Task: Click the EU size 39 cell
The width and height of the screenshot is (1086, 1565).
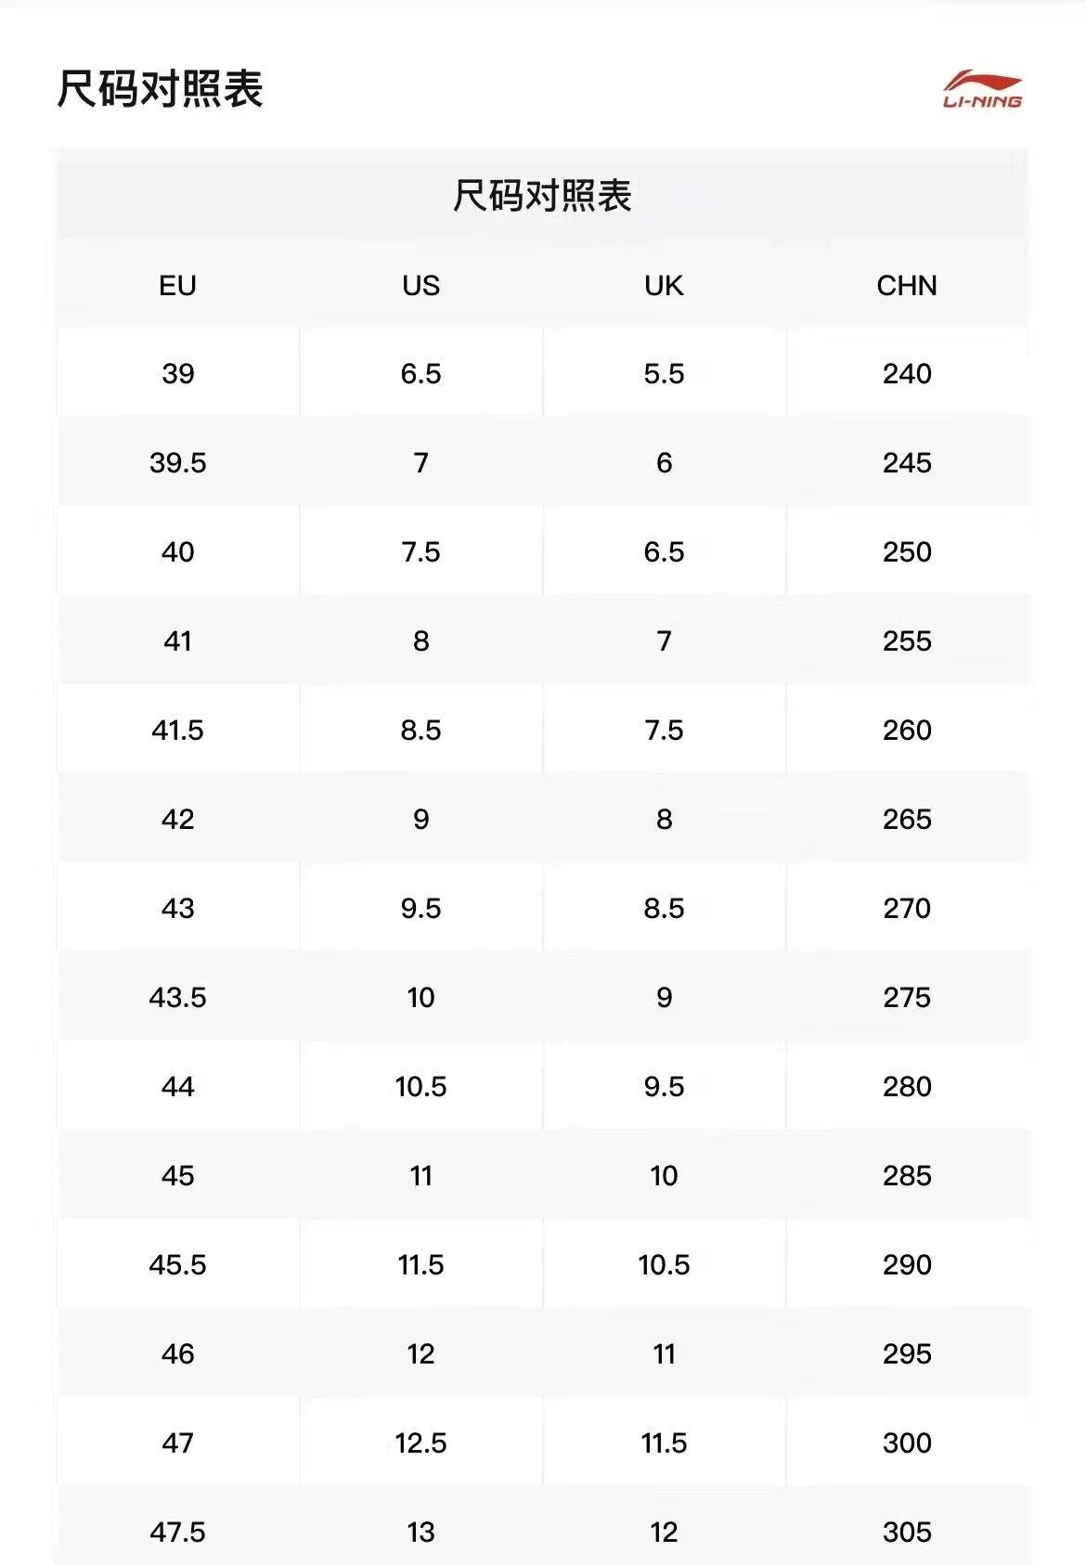Action: pos(177,374)
